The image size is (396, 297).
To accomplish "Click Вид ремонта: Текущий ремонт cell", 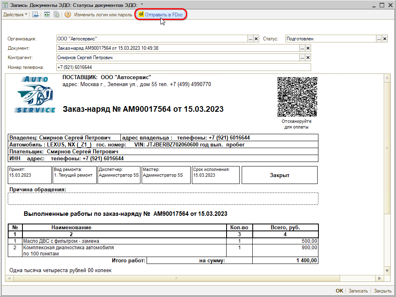I will (75, 175).
